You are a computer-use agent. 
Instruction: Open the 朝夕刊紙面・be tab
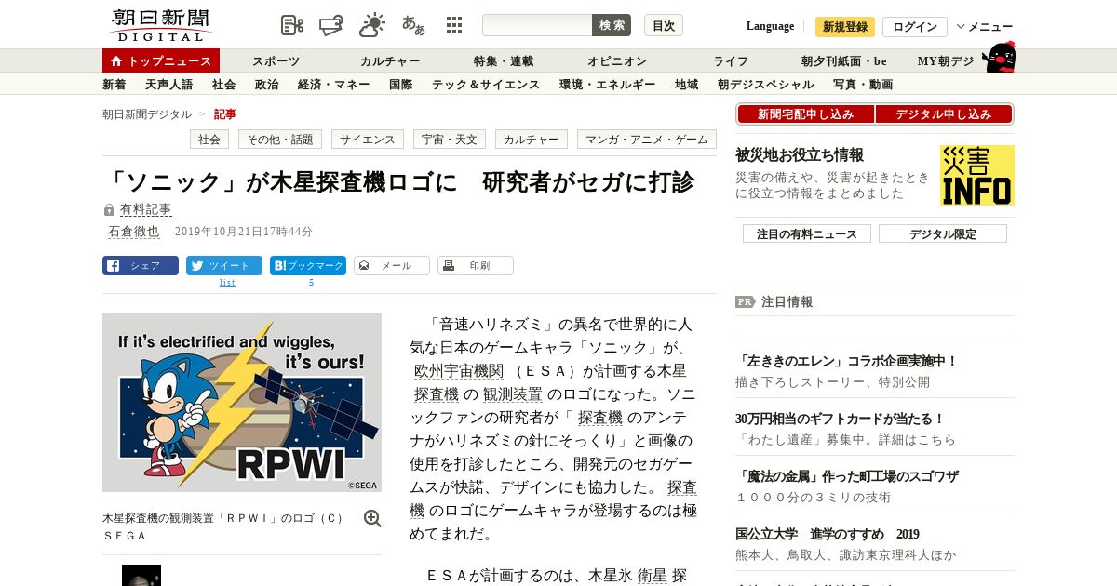pyautogui.click(x=844, y=60)
